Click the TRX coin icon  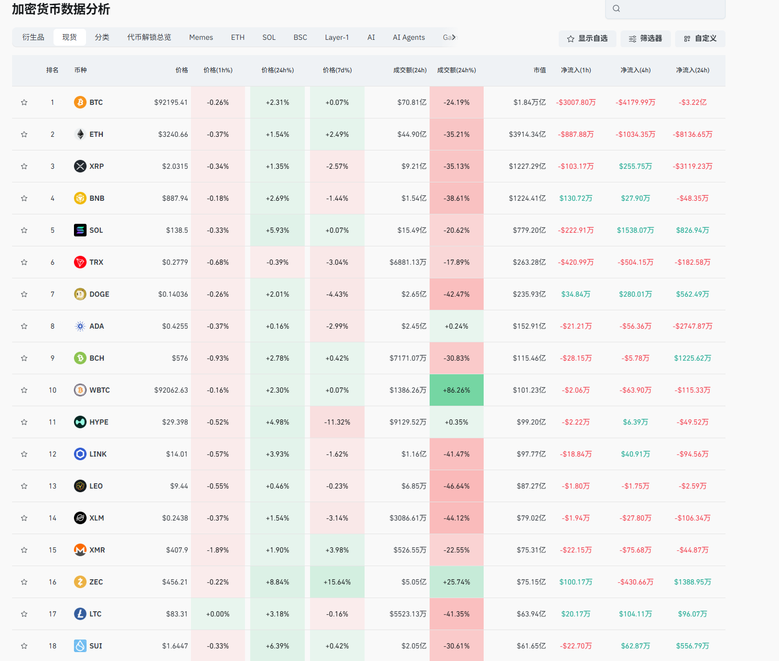tap(80, 262)
